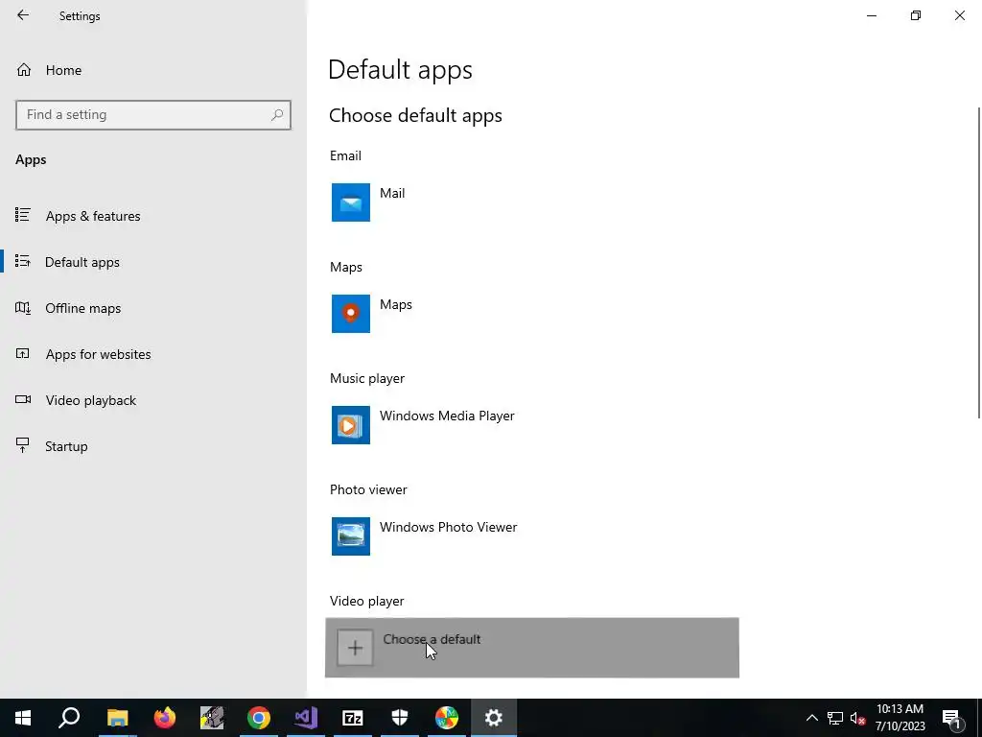The width and height of the screenshot is (982, 737).
Task: Click the Video playback camera icon
Action: coord(23,399)
